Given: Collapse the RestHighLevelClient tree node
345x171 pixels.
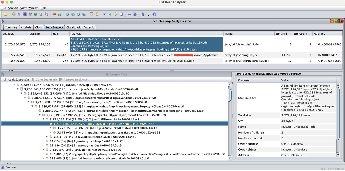Looking at the screenshot, I should pyautogui.click(x=25, y=98).
